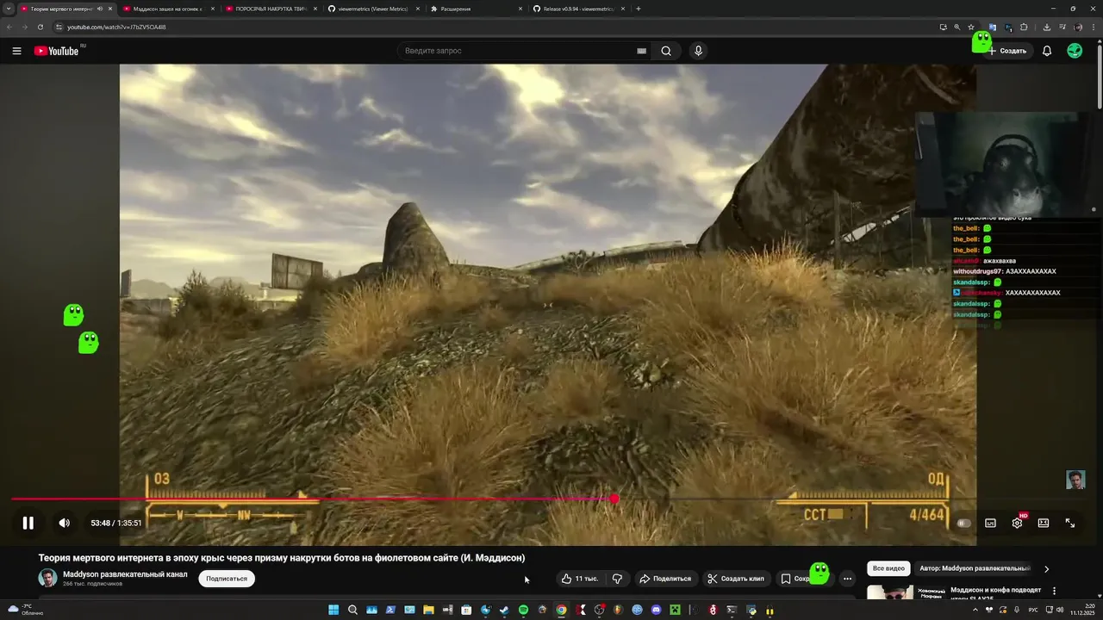
Task: Click the channel watermark in the player
Action: click(1075, 480)
